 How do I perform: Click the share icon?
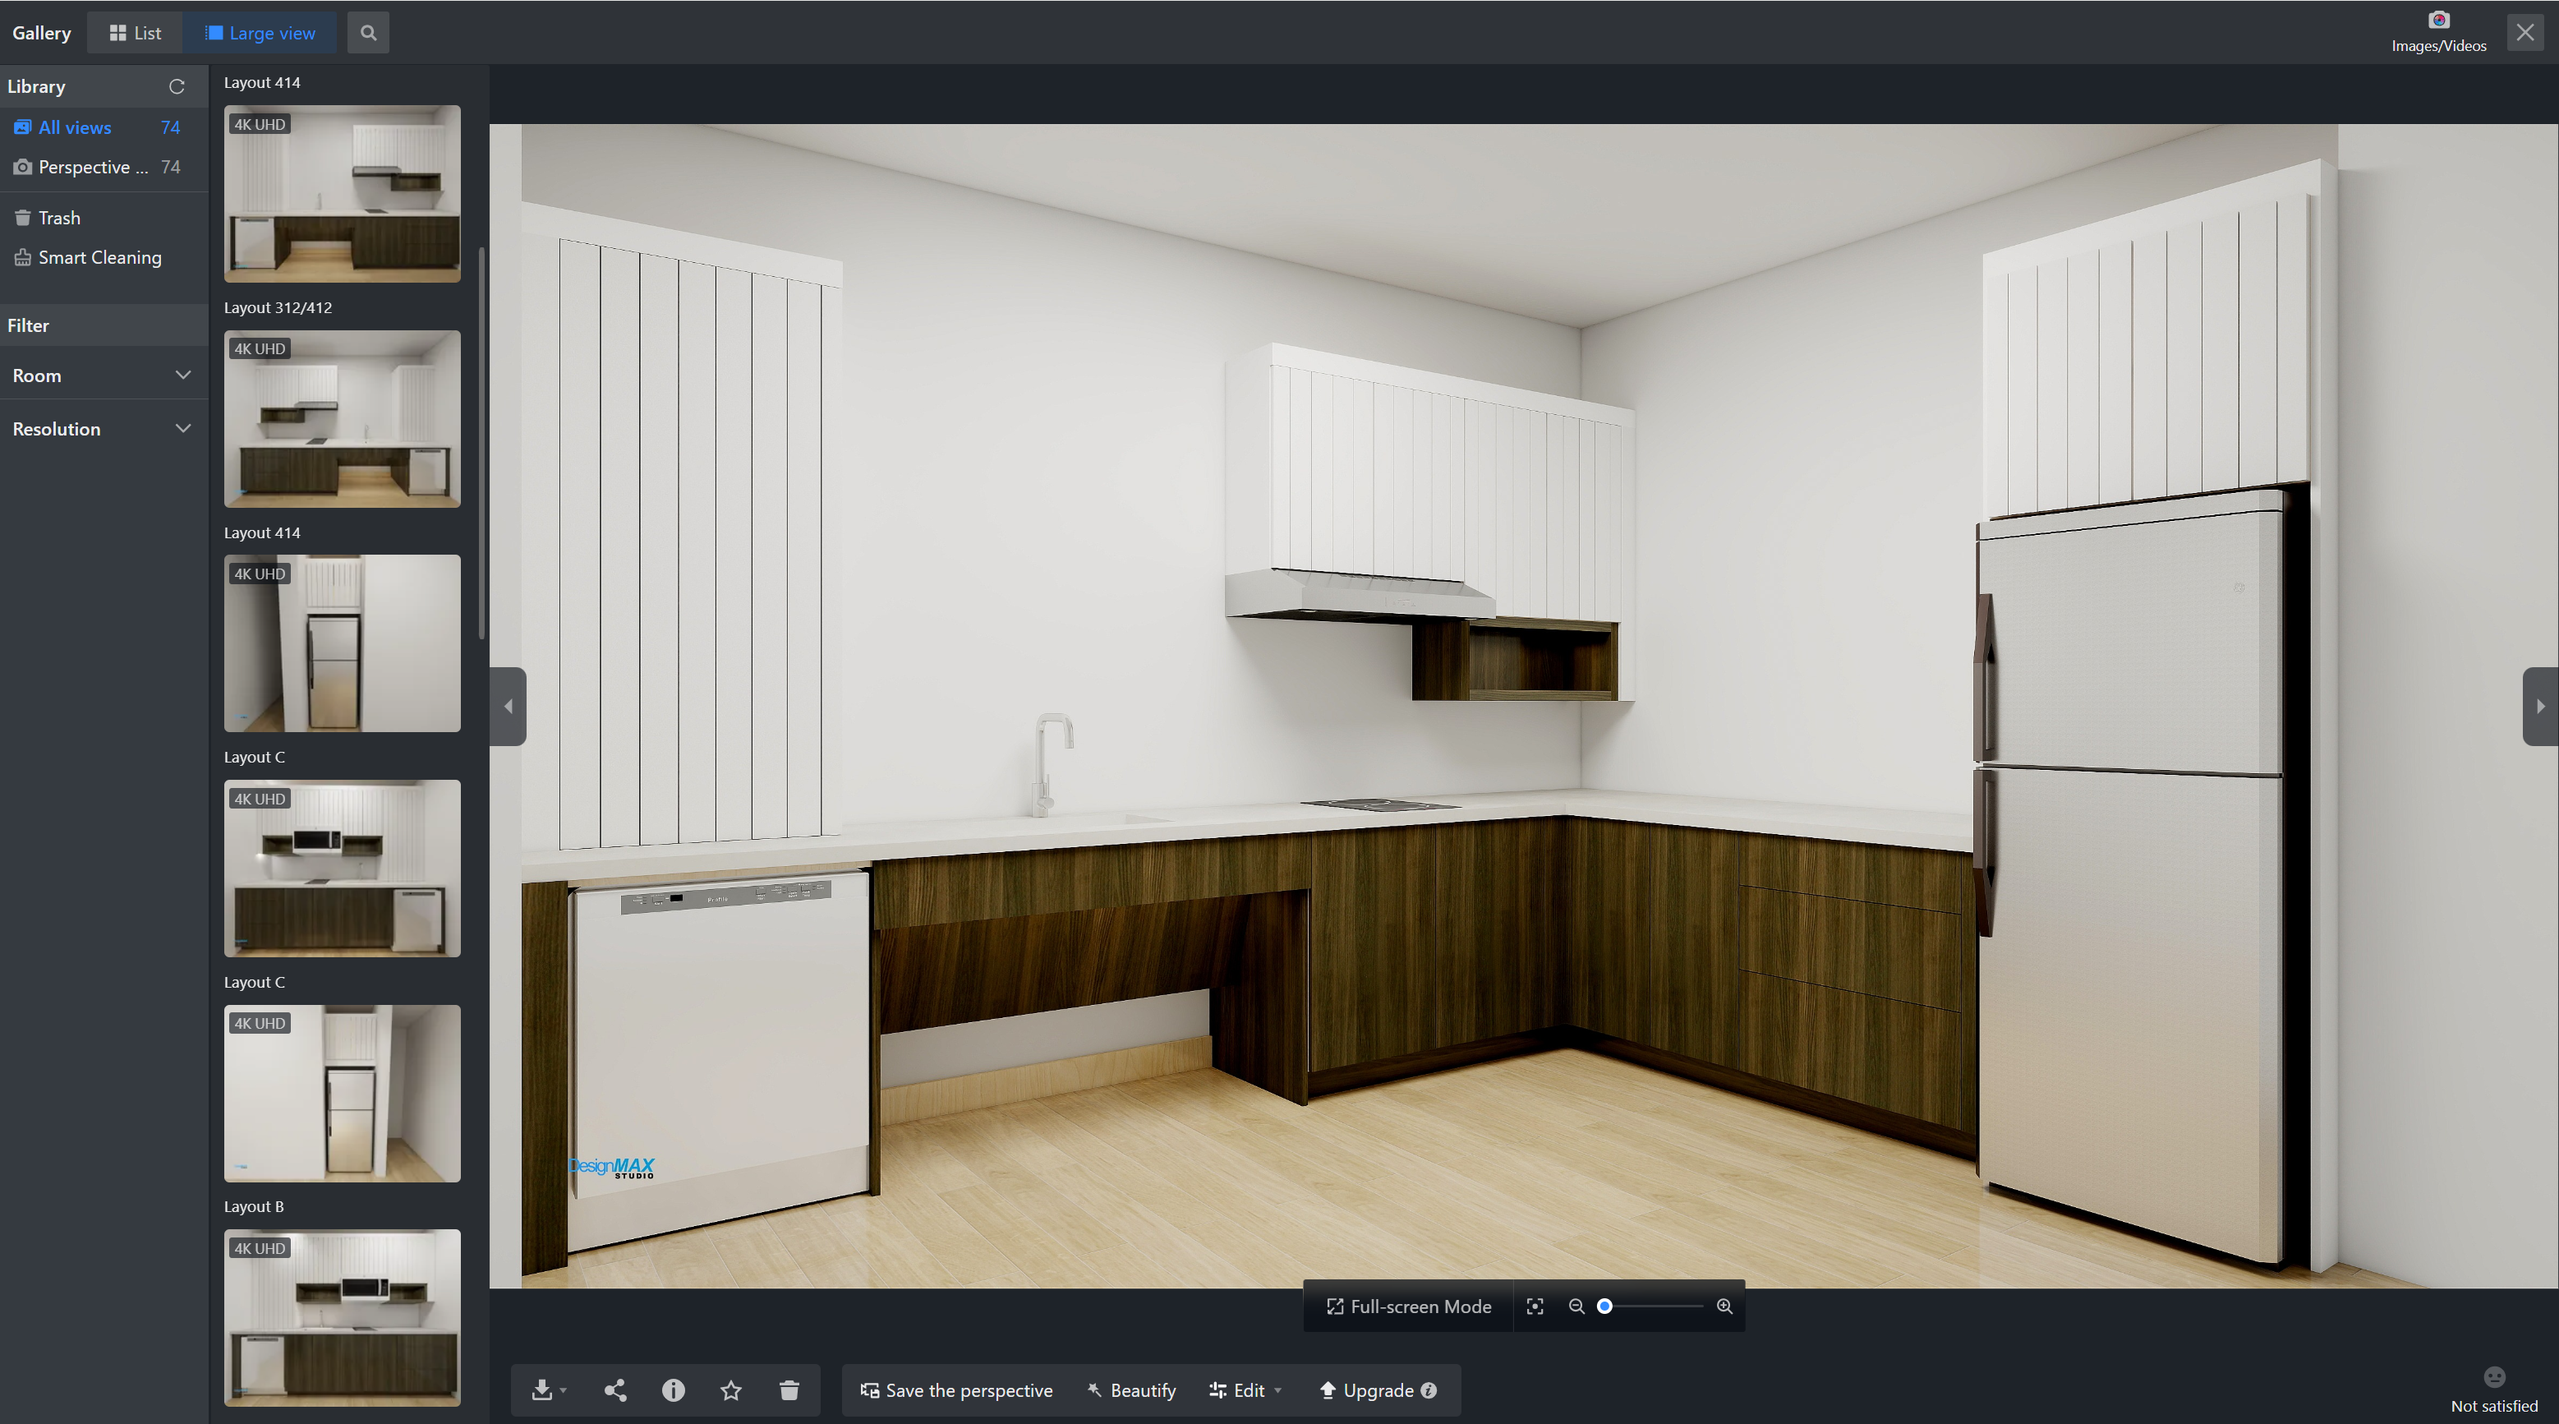point(615,1389)
